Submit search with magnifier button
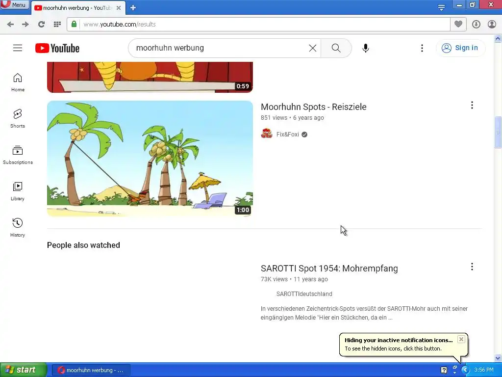This screenshot has height=377, width=502. (x=336, y=48)
